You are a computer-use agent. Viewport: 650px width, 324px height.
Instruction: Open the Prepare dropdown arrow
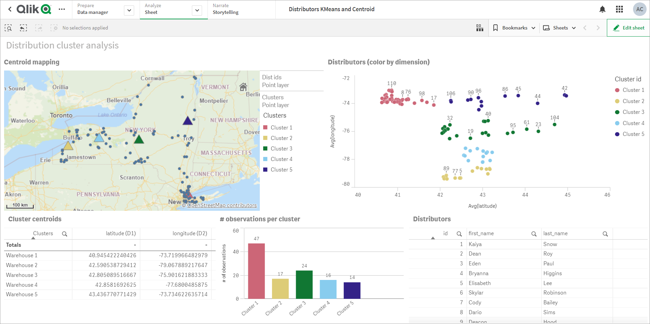129,10
